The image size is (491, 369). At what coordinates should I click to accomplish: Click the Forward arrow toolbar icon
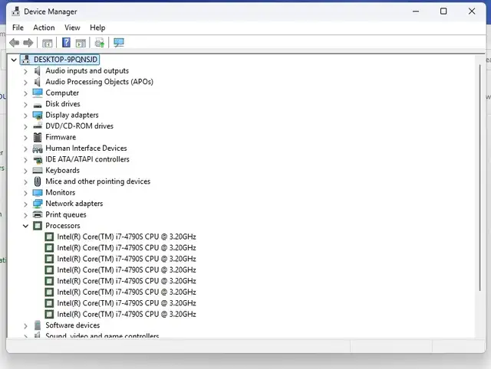[x=28, y=43]
